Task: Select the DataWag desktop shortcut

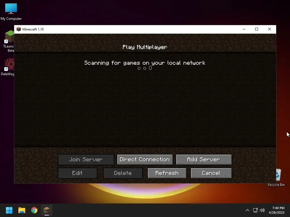Action: (8, 67)
